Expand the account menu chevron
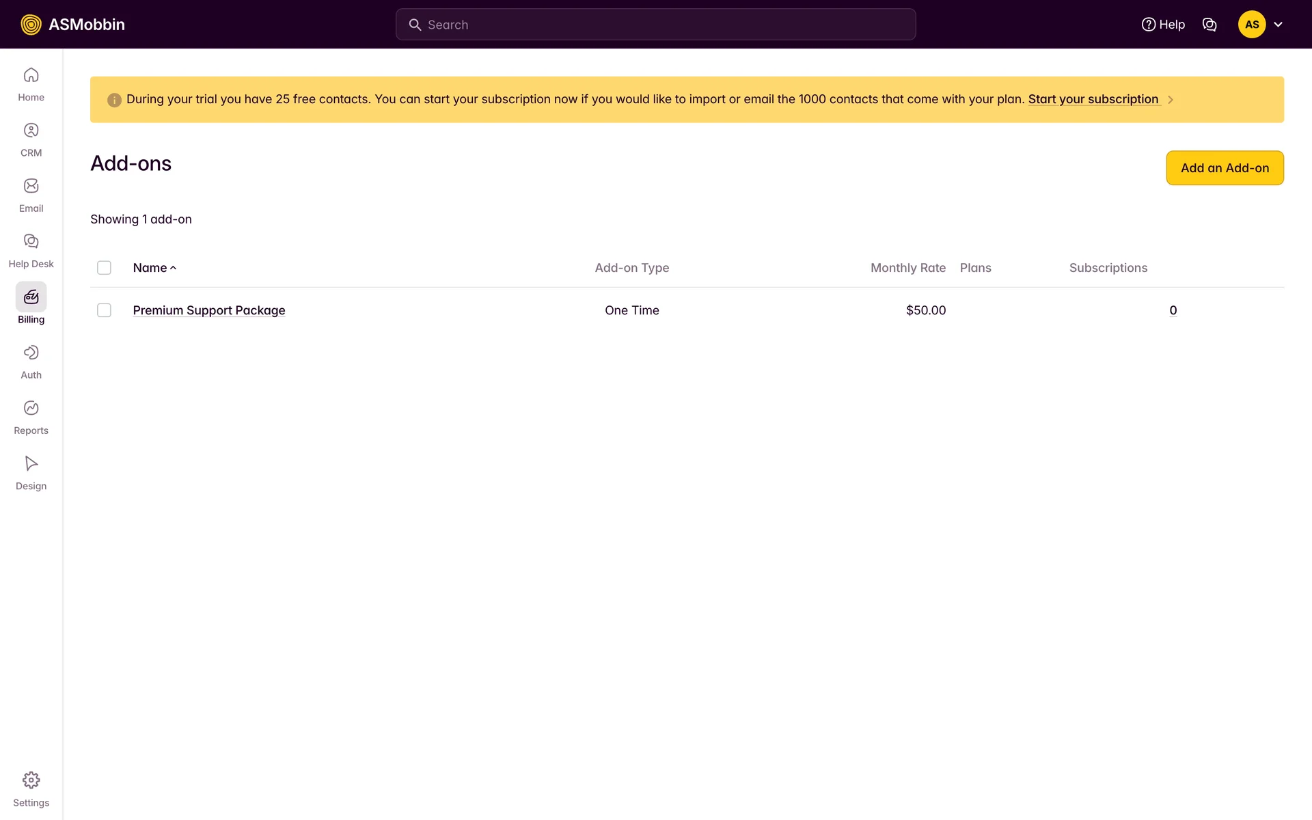Screen dimensions: 1312x820 1278,25
